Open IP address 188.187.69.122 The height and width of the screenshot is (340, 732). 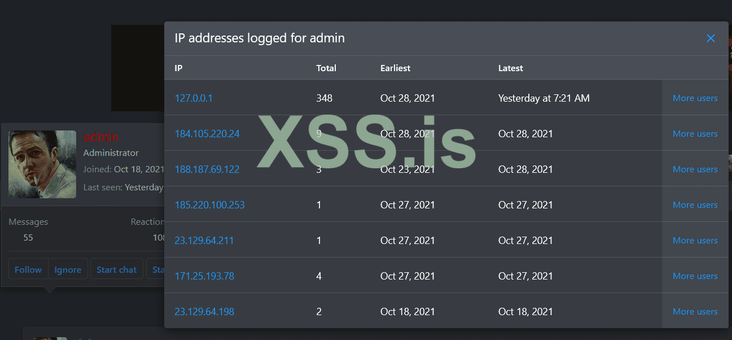click(x=207, y=169)
